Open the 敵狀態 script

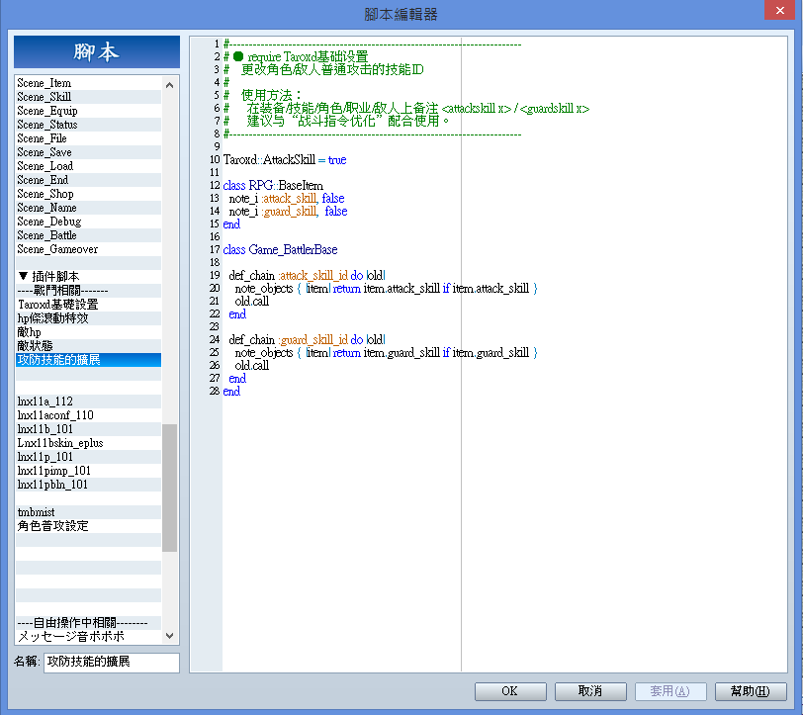click(89, 346)
